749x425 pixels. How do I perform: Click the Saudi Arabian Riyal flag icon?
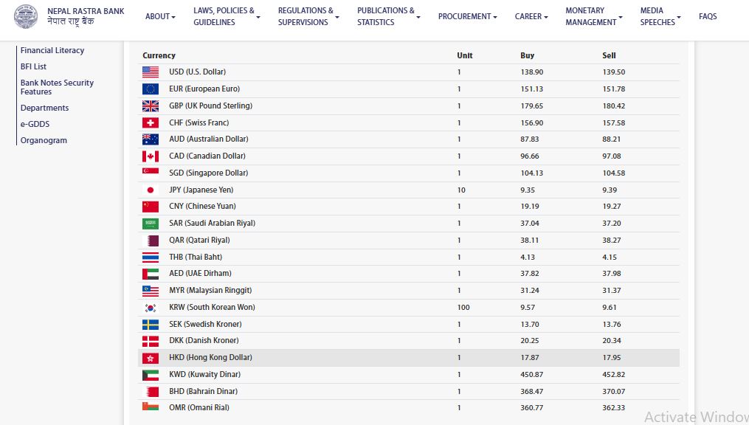point(151,224)
